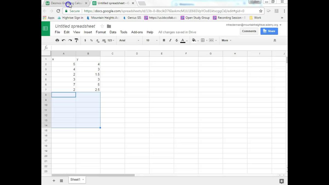Toggle strikethrough formatting
329x185 pixels.
[x=177, y=40]
